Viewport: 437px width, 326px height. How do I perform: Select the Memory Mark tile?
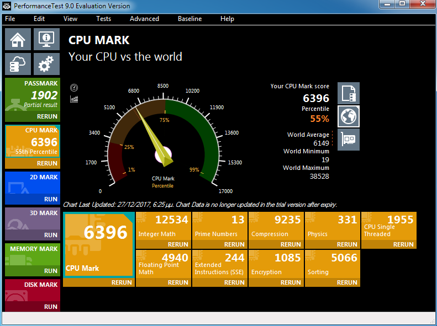point(33,254)
